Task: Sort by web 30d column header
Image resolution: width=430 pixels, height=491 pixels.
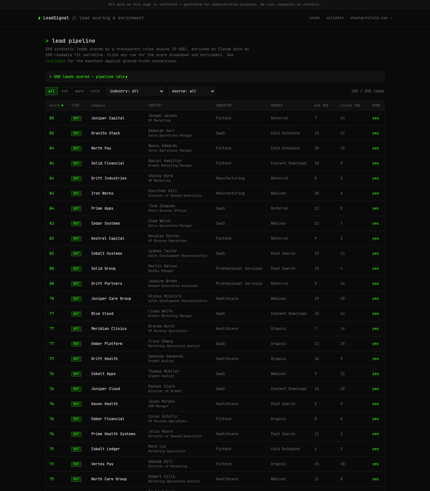Action: pyautogui.click(x=321, y=106)
